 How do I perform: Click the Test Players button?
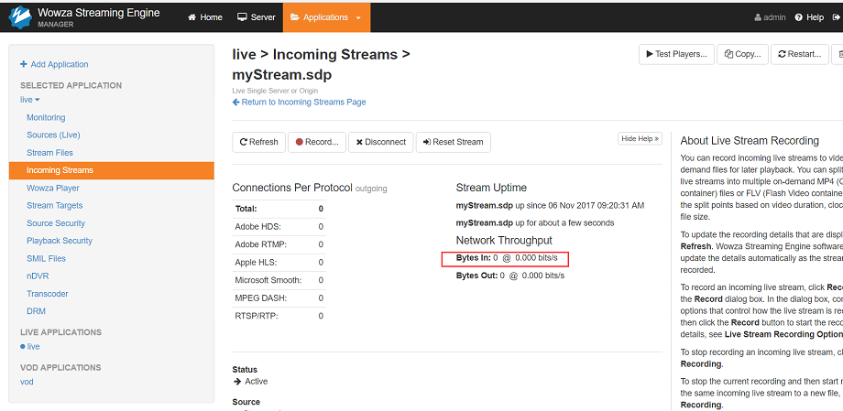point(676,54)
